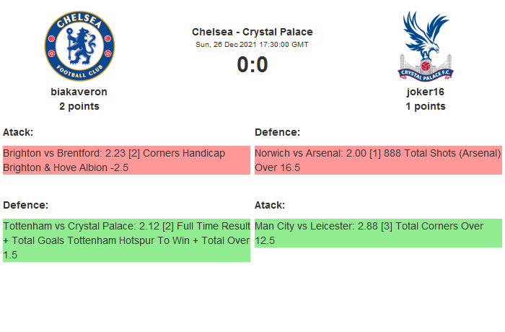Open biakaveron's user profile

pos(79,92)
